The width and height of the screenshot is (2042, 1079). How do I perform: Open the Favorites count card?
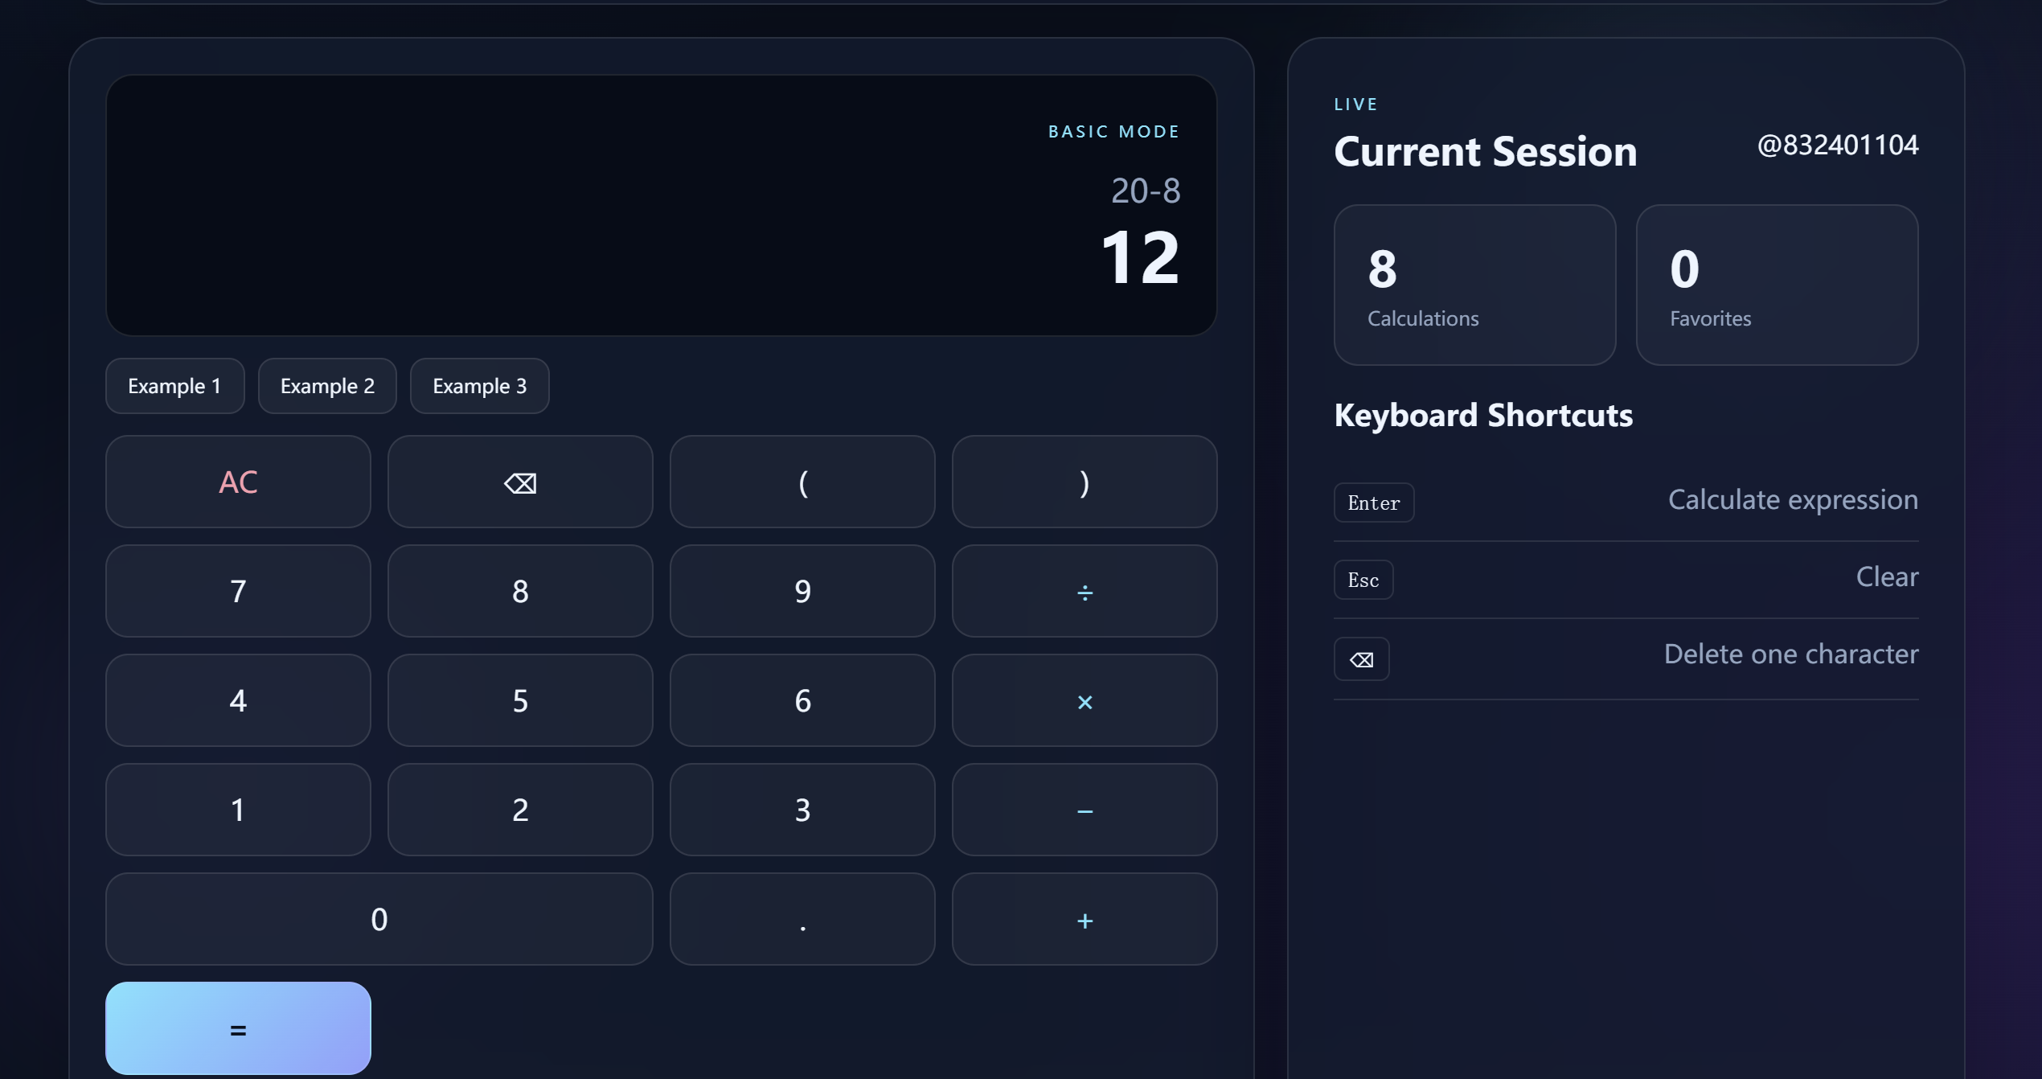1777,285
